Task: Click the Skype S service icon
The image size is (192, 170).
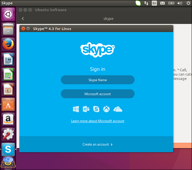Action: 96,109
